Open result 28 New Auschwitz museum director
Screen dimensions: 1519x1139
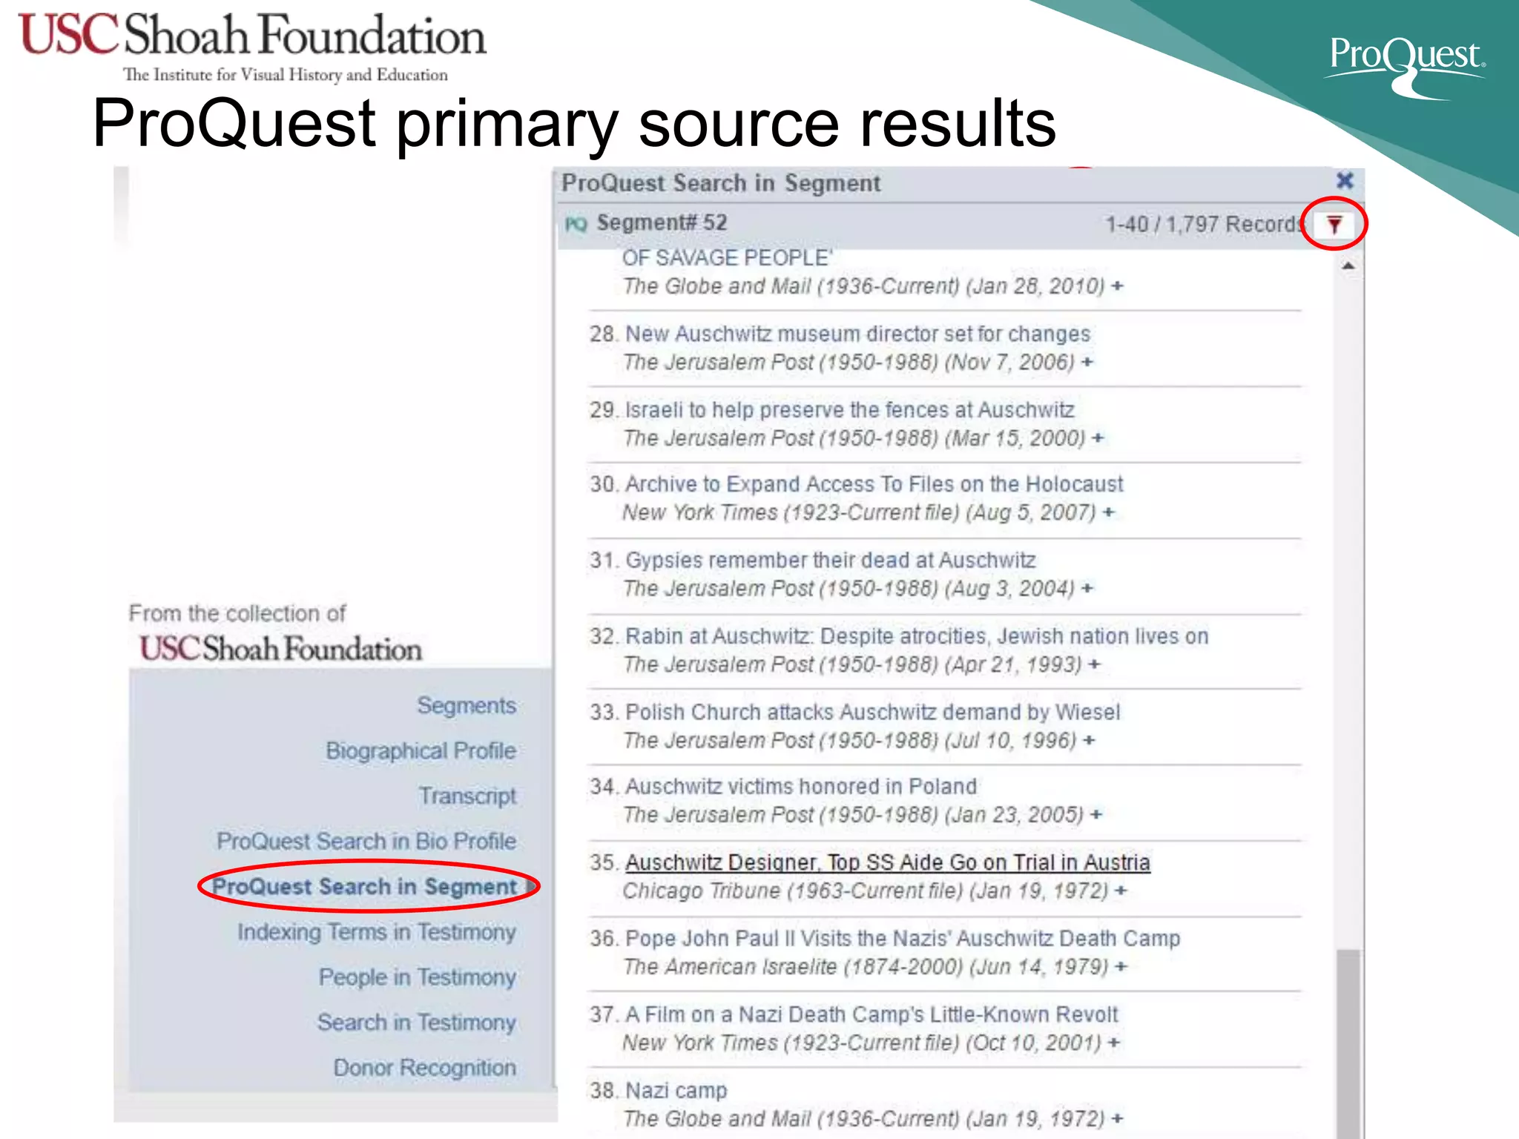point(857,334)
